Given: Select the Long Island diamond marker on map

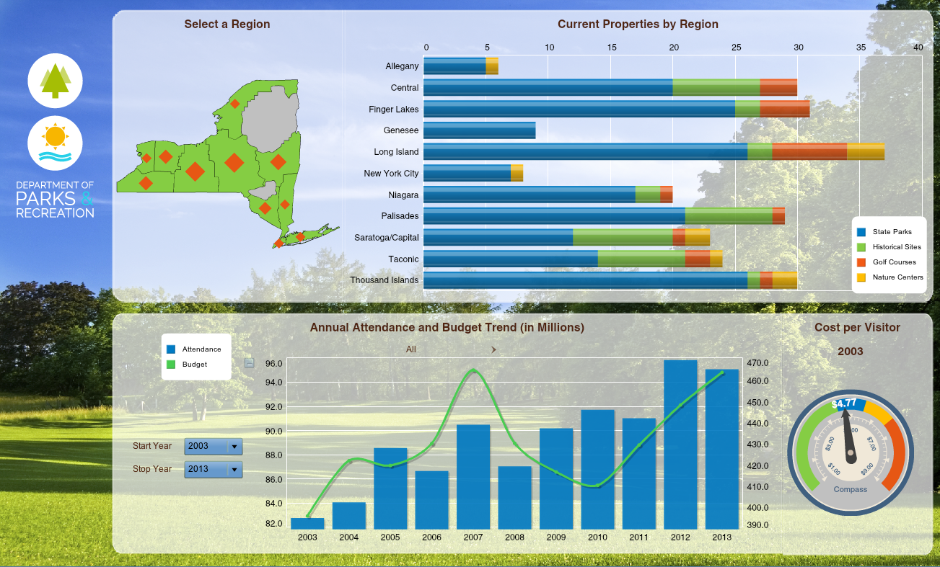Looking at the screenshot, I should pyautogui.click(x=300, y=236).
